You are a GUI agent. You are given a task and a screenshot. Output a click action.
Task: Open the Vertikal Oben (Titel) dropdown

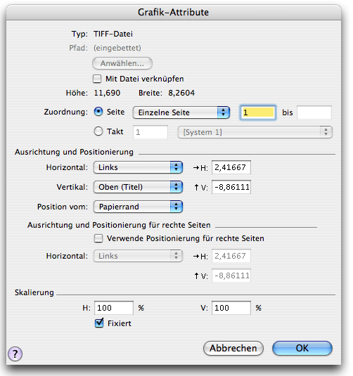coord(138,187)
